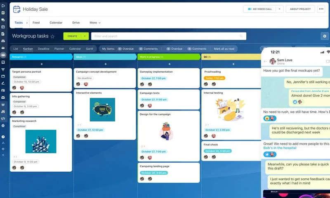Open the Final check task card
330x198 pixels.
click(x=231, y=151)
